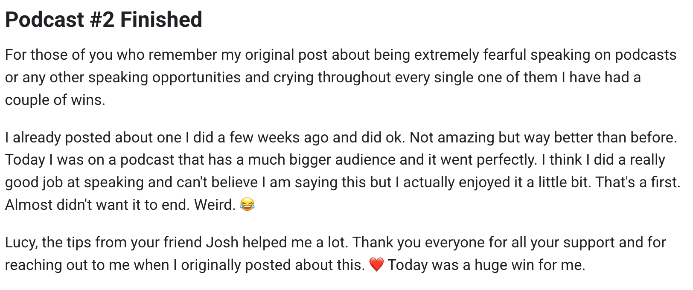
Task: Click the phrase 'I already posted about one'
Action: pos(93,137)
